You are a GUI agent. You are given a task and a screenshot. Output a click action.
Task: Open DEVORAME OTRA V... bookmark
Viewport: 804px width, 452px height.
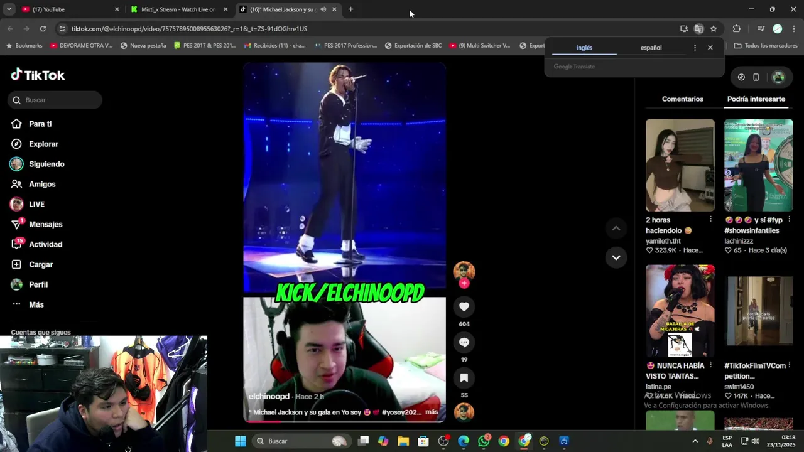point(81,46)
